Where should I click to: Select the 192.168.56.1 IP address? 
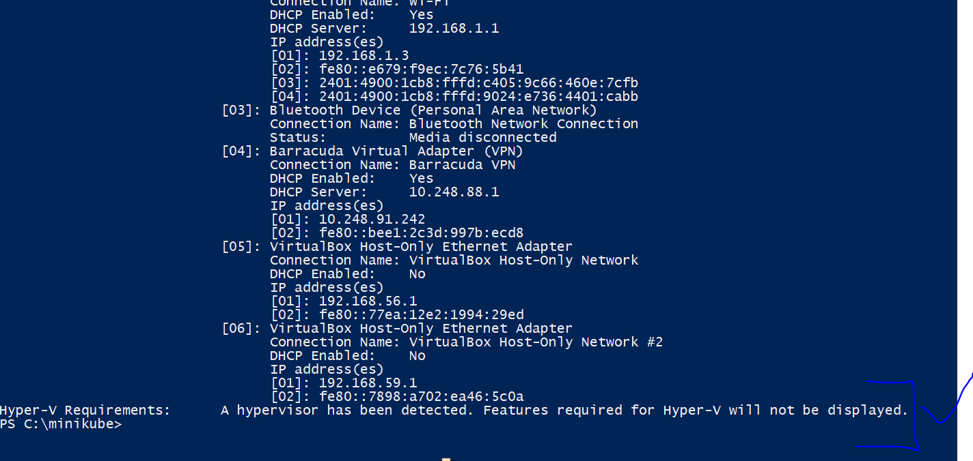(x=368, y=301)
